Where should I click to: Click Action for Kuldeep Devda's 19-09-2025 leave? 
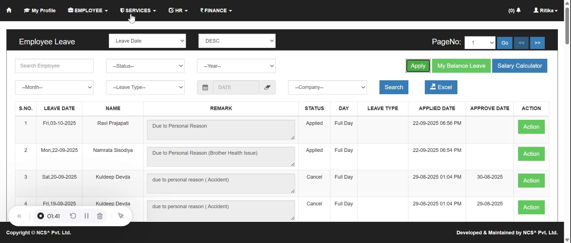tap(531, 208)
